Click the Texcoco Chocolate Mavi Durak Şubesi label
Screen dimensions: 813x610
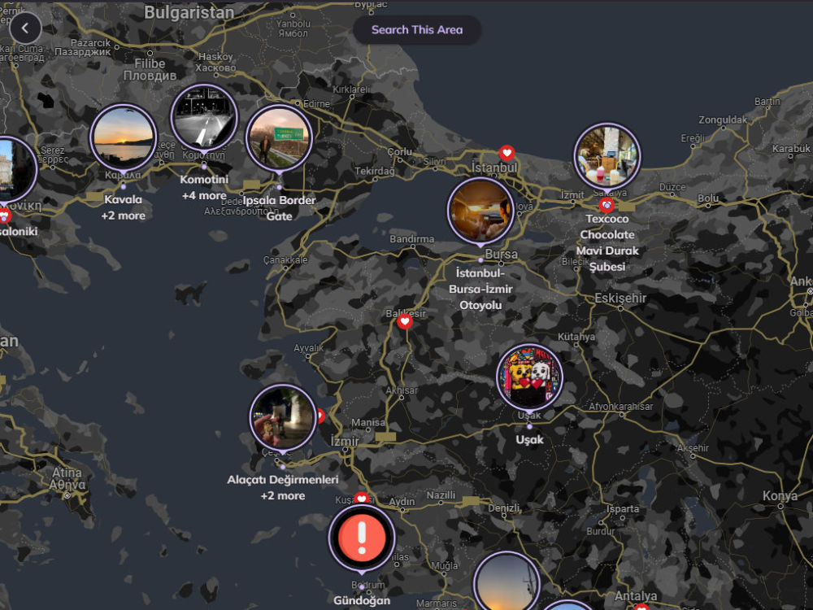[x=607, y=242]
